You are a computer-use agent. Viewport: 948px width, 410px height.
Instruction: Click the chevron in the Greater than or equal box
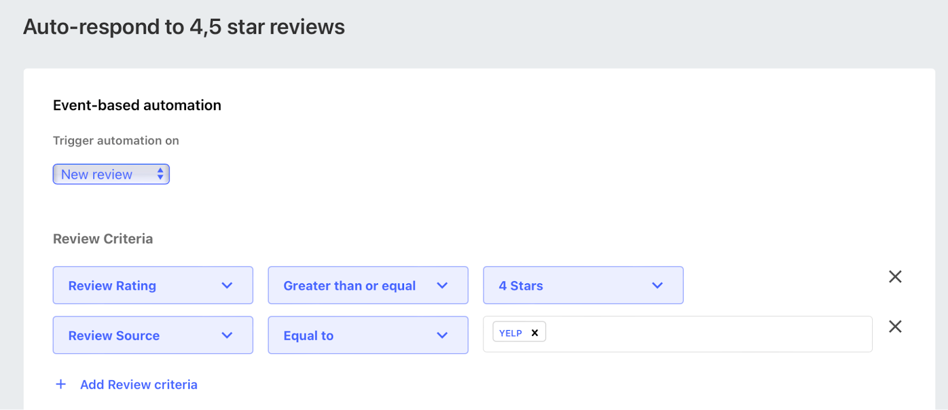pos(442,285)
